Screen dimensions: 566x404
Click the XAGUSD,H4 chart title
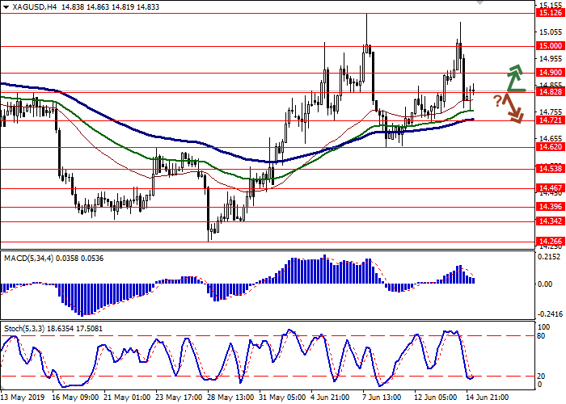pos(24,6)
